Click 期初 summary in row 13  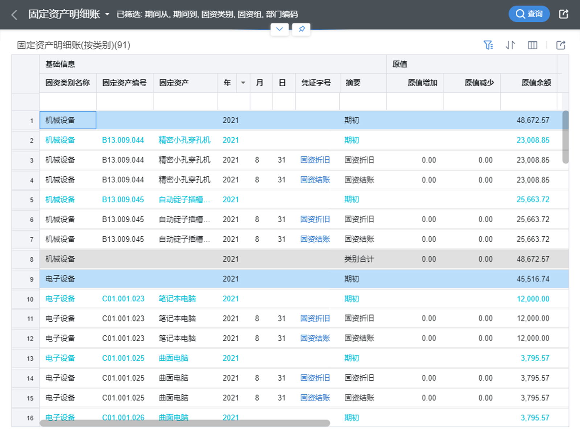(x=352, y=359)
